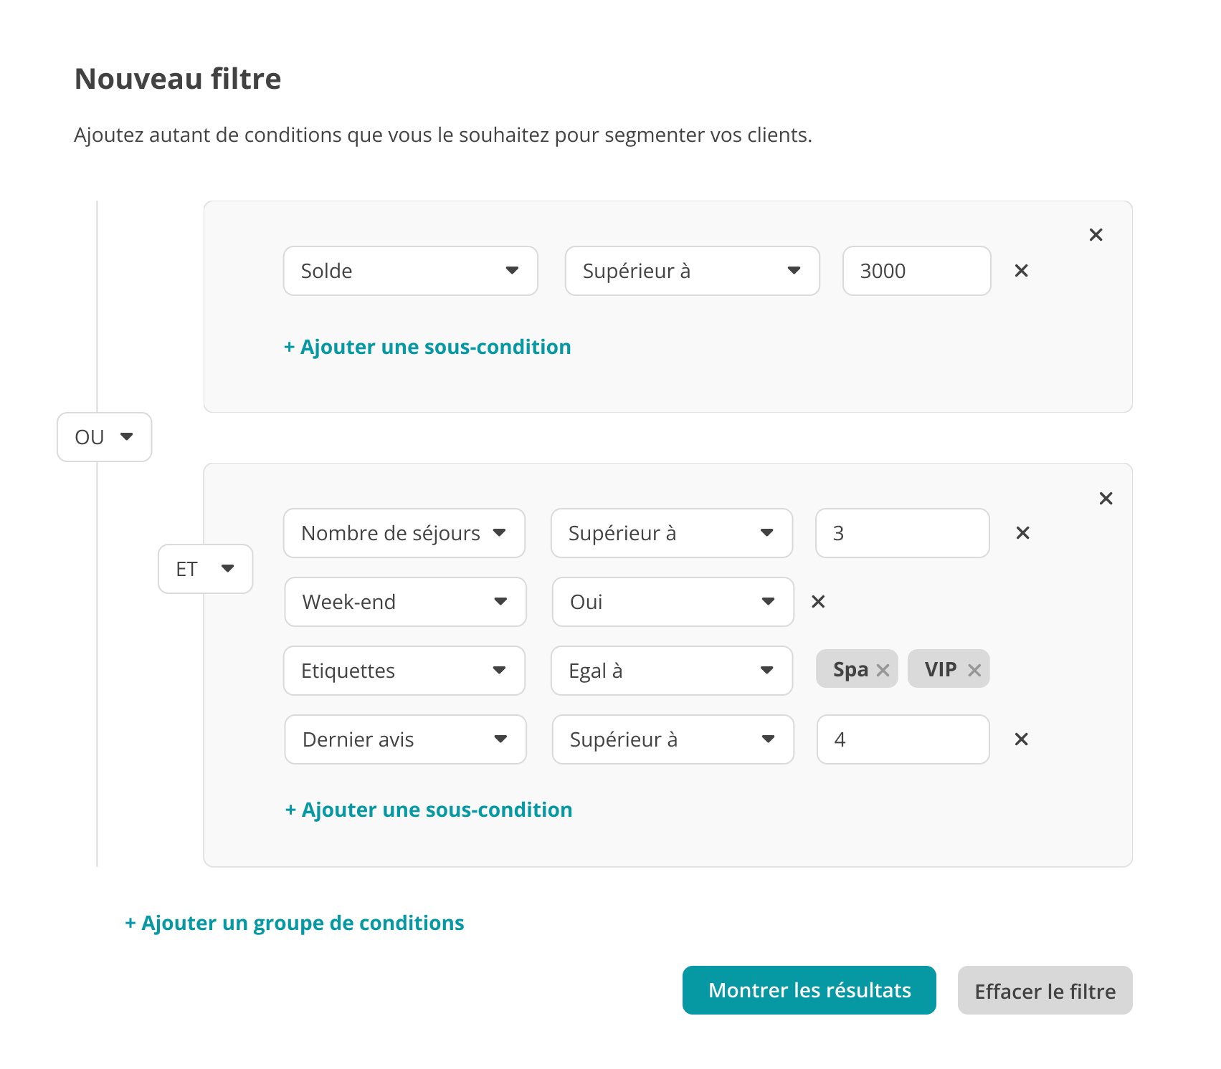
Task: Click the 3000 value input field
Action: [917, 271]
